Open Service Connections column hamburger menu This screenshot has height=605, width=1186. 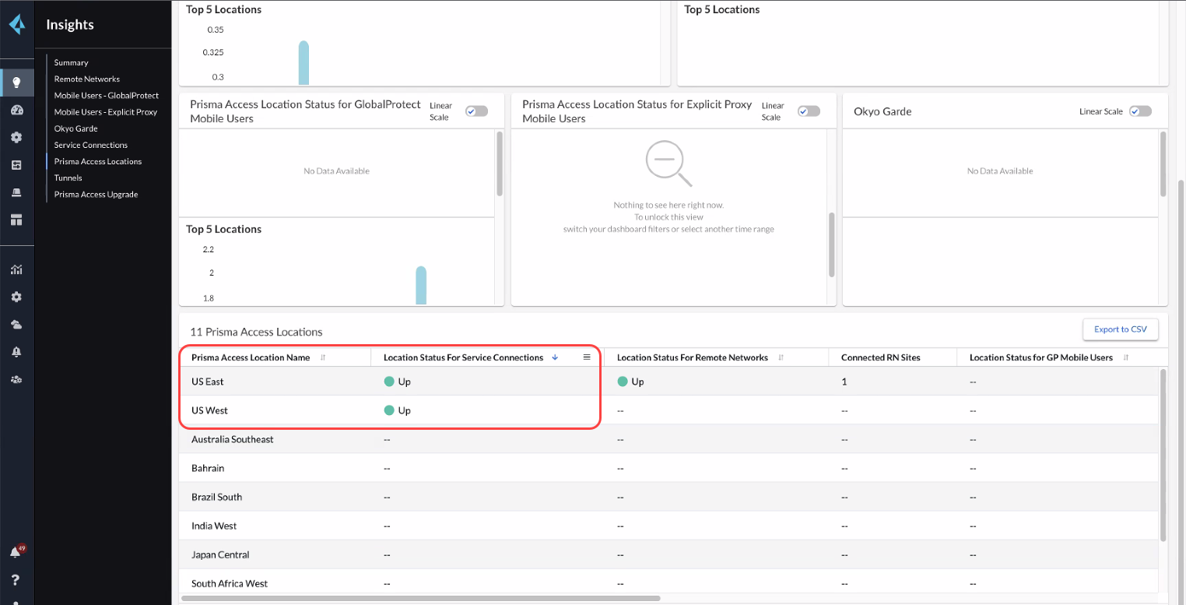[x=587, y=357]
